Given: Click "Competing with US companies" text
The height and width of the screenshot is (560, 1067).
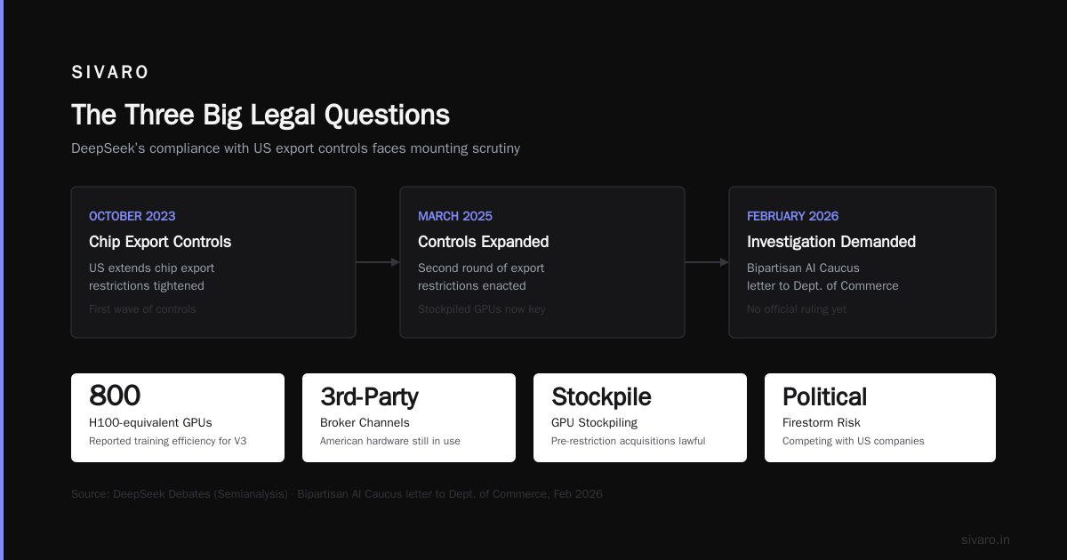Looking at the screenshot, I should click(x=854, y=441).
